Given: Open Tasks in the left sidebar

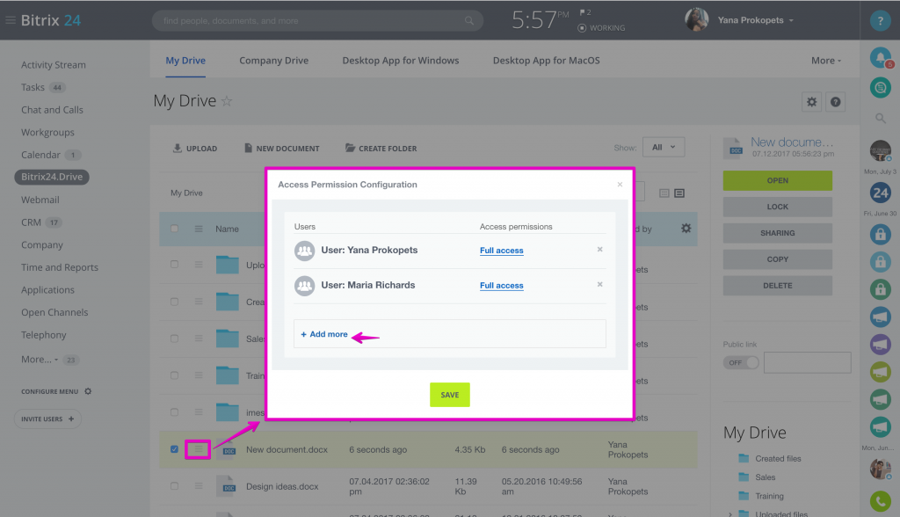Looking at the screenshot, I should tap(33, 87).
